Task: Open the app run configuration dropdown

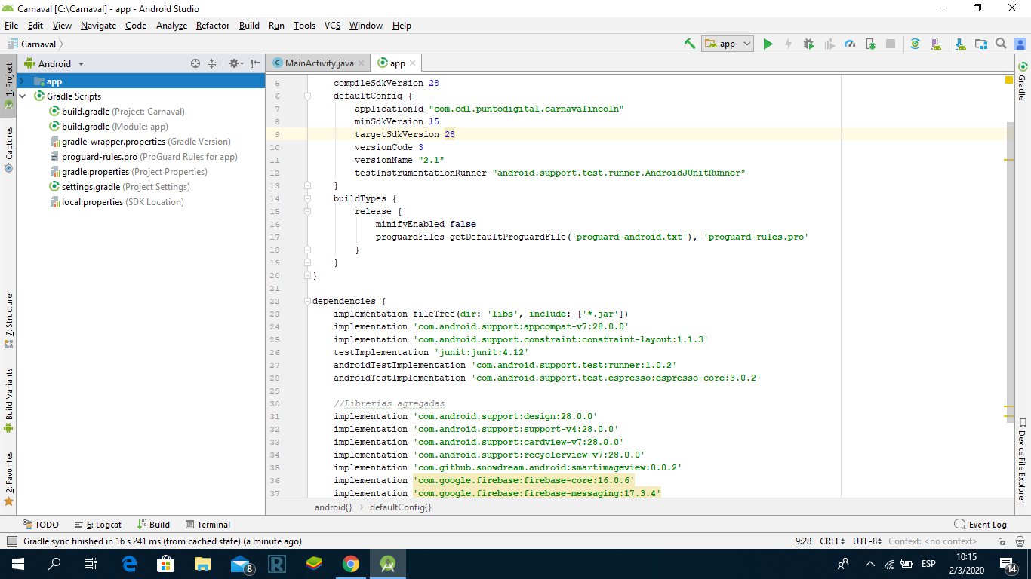Action: point(728,44)
